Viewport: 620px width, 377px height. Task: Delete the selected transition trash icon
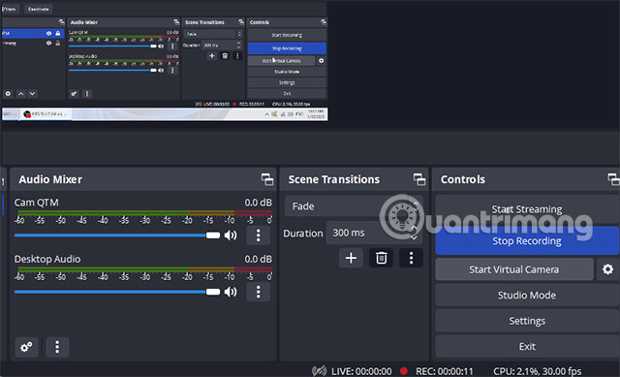[x=381, y=258]
